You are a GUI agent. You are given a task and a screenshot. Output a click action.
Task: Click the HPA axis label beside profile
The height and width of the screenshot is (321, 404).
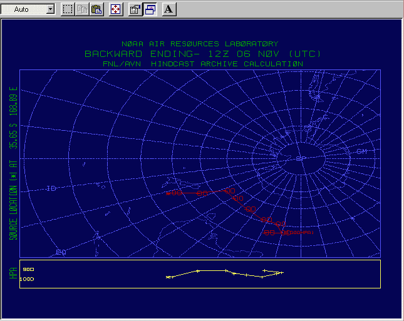pos(13,273)
